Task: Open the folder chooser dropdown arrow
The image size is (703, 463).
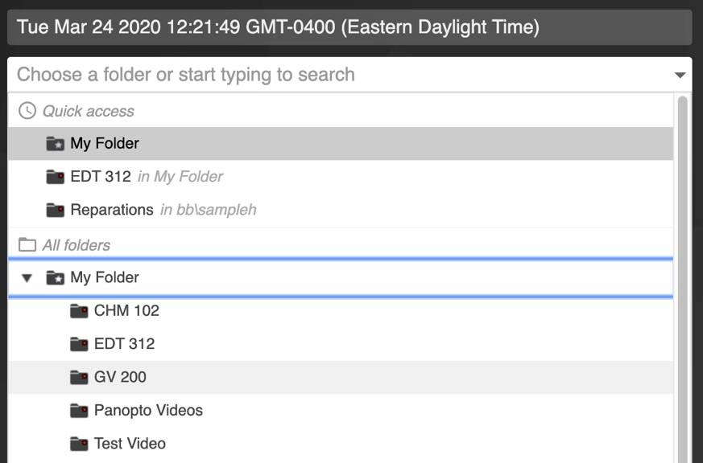Action: 680,76
